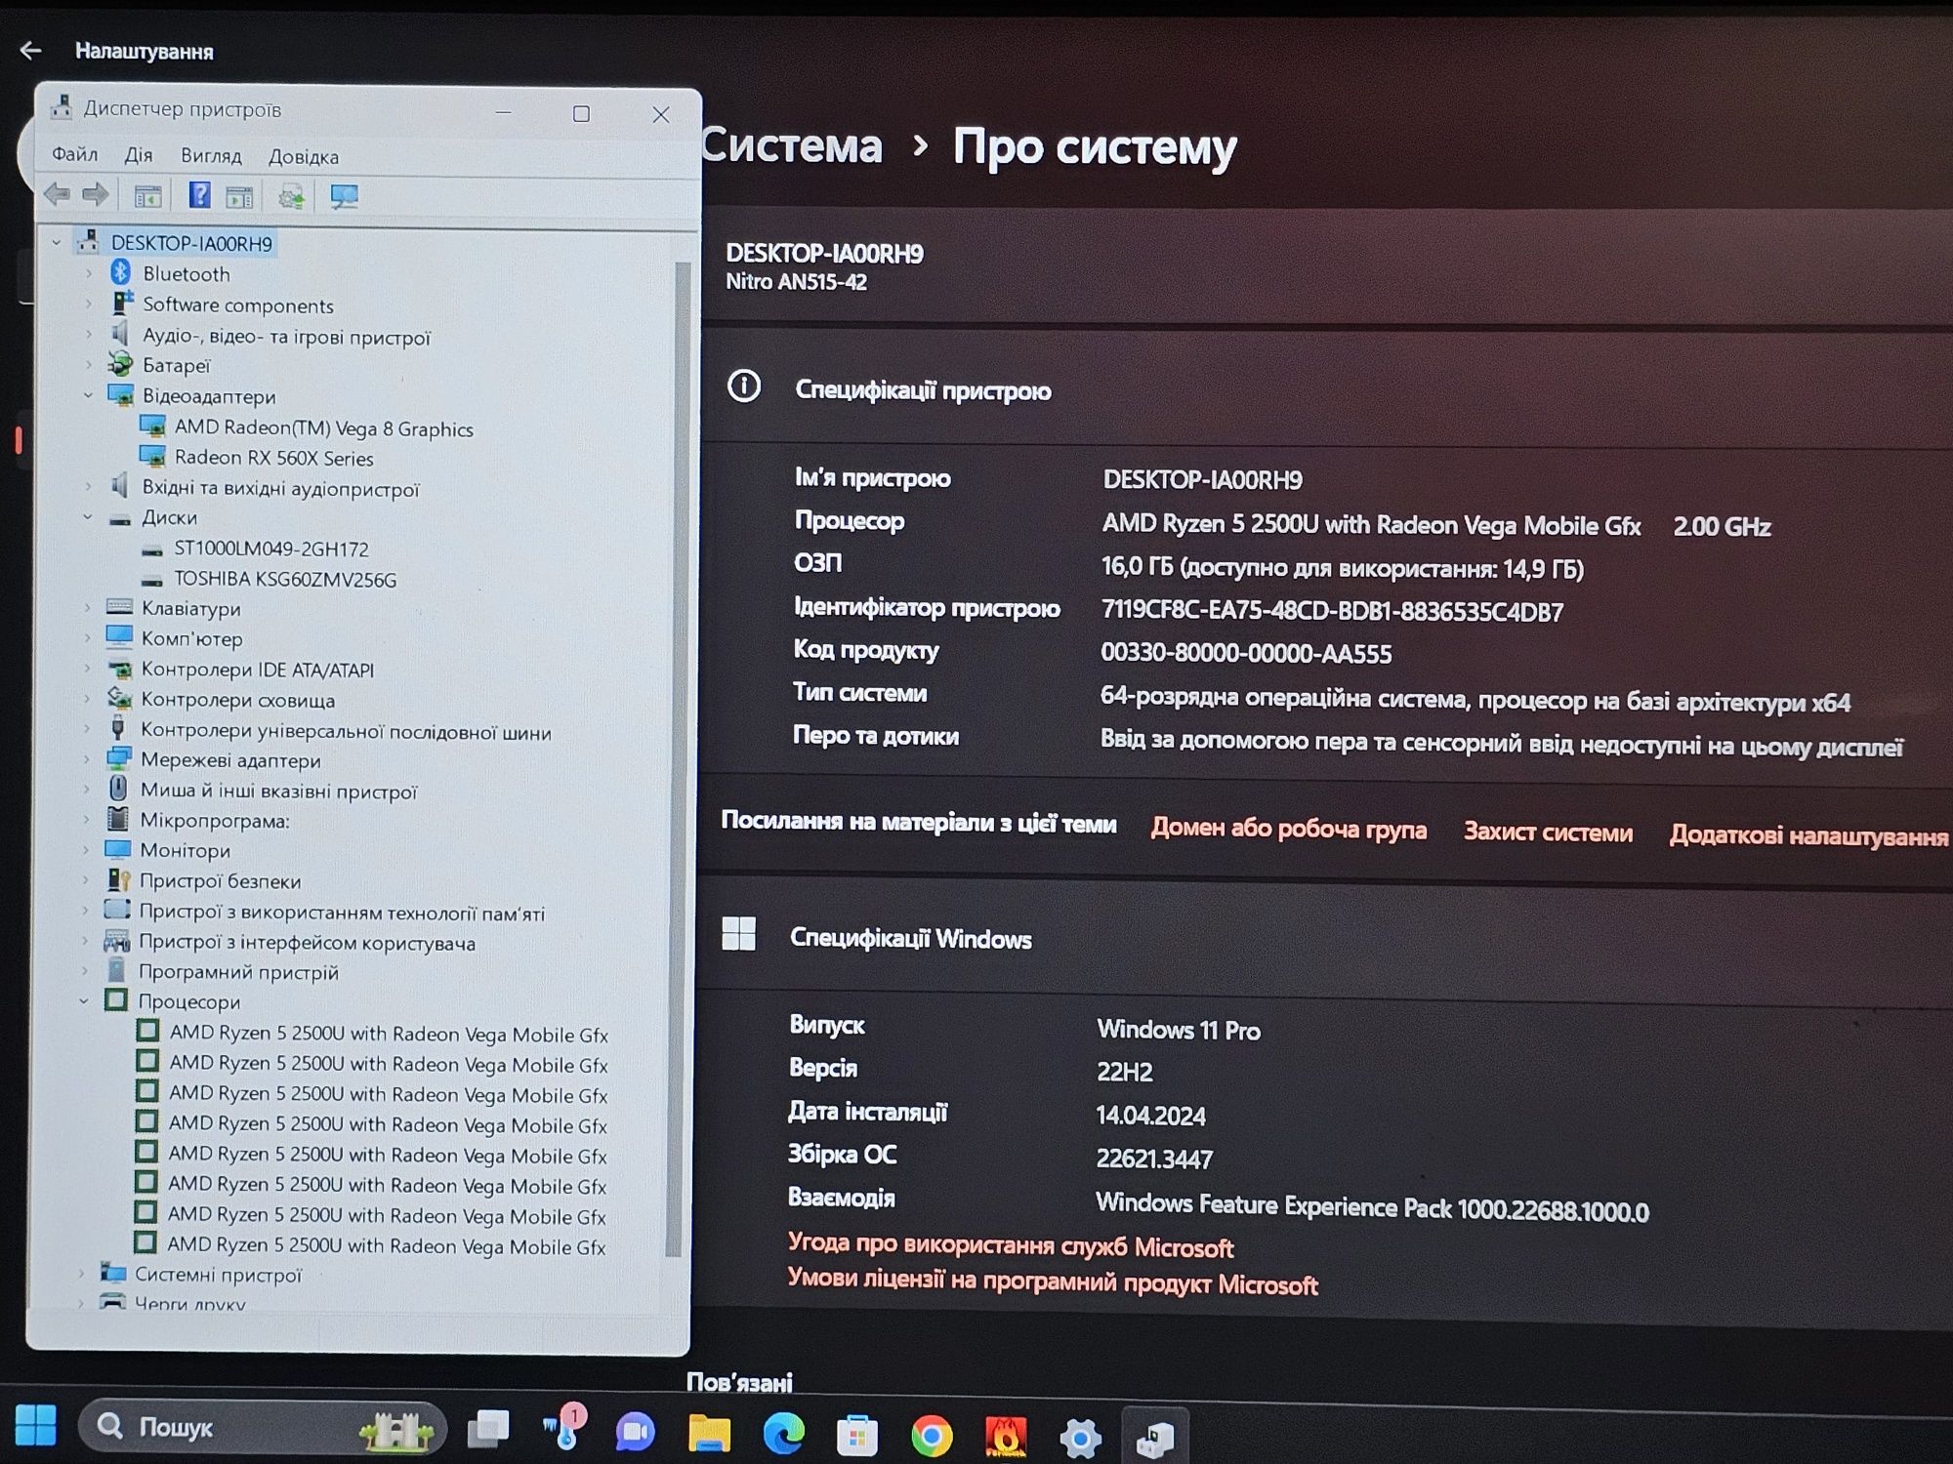This screenshot has height=1464, width=1953.
Task: Expand the Клавіатури category
Action: [87, 607]
